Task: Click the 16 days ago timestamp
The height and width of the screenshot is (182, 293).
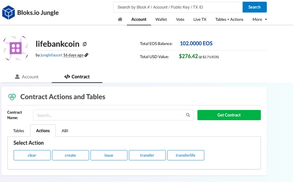Action: [x=73, y=55]
